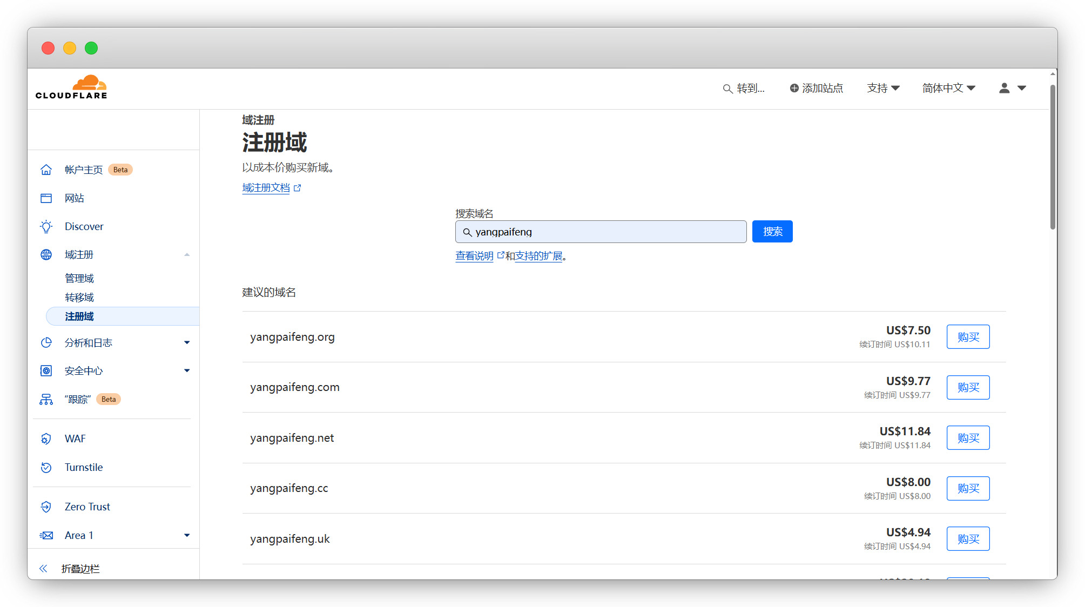Image resolution: width=1085 pixels, height=607 pixels.
Task: Click the blue 搜索 button
Action: coord(772,232)
